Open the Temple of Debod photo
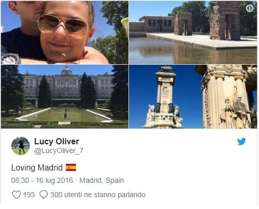The image size is (259, 209). click(193, 32)
